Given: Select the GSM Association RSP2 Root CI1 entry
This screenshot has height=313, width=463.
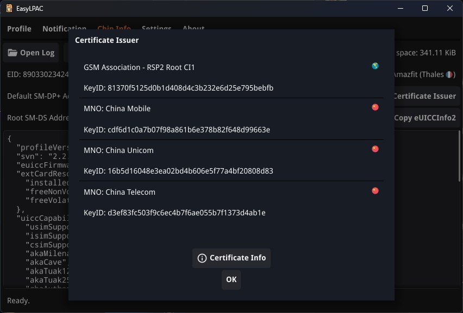Looking at the screenshot, I should pyautogui.click(x=139, y=67).
